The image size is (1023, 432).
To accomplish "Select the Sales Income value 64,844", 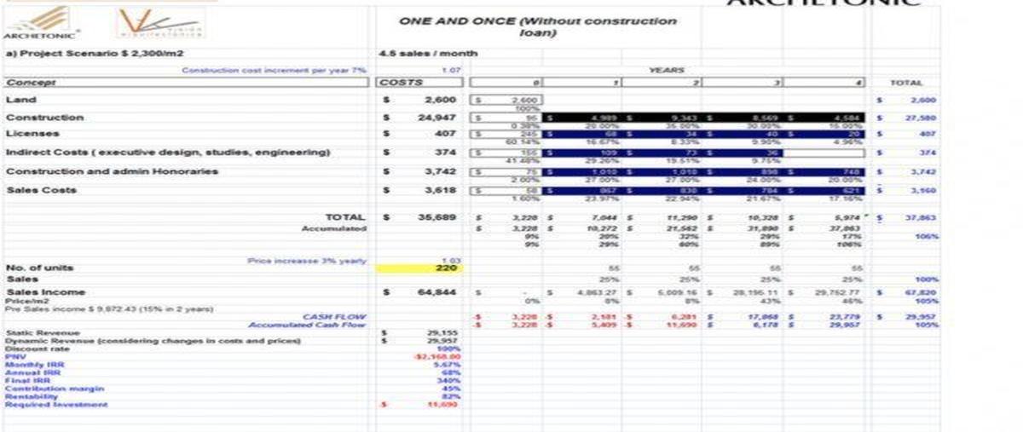I will coord(438,292).
